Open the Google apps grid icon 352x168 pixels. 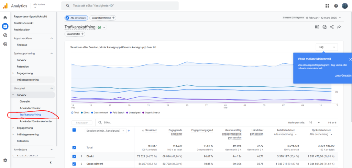[327, 6]
